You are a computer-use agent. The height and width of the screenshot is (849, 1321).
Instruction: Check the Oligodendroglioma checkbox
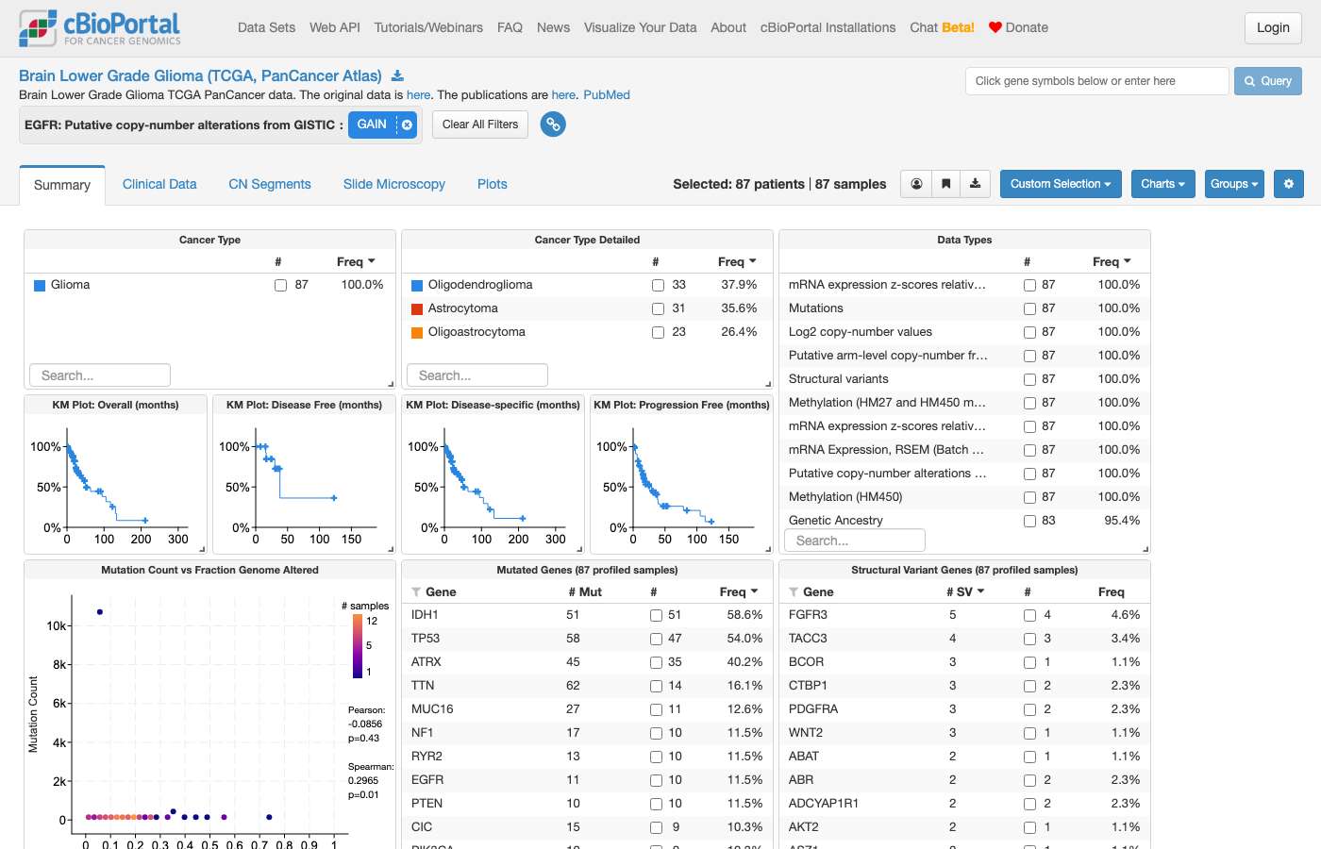658,285
